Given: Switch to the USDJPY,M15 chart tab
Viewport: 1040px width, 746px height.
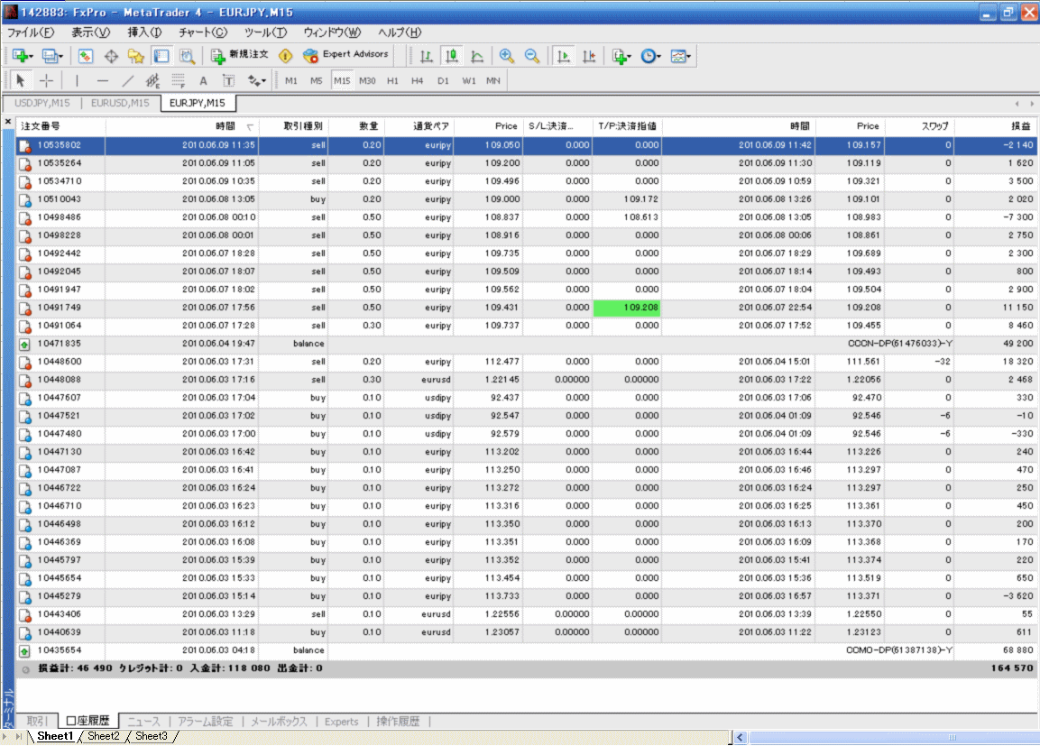Looking at the screenshot, I should (41, 103).
